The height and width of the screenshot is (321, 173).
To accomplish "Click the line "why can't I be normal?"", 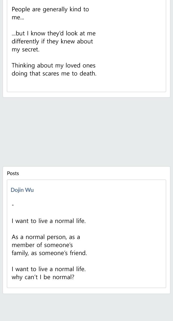I will click(43, 277).
